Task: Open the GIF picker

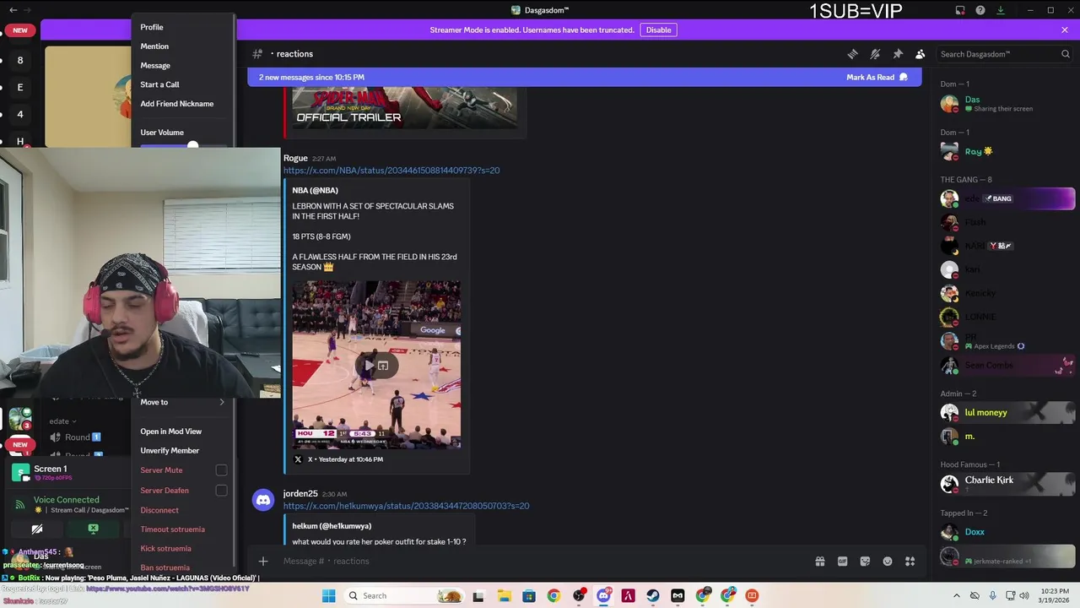Action: pyautogui.click(x=842, y=561)
